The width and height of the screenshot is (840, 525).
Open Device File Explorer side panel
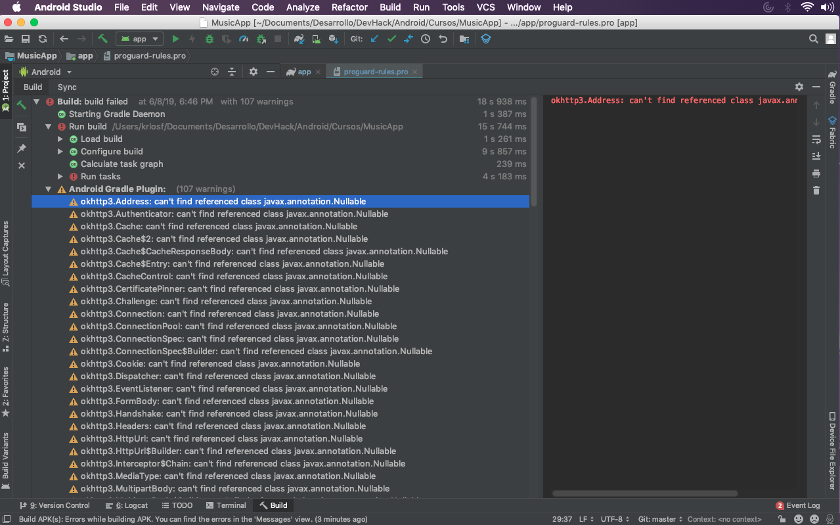(x=832, y=451)
